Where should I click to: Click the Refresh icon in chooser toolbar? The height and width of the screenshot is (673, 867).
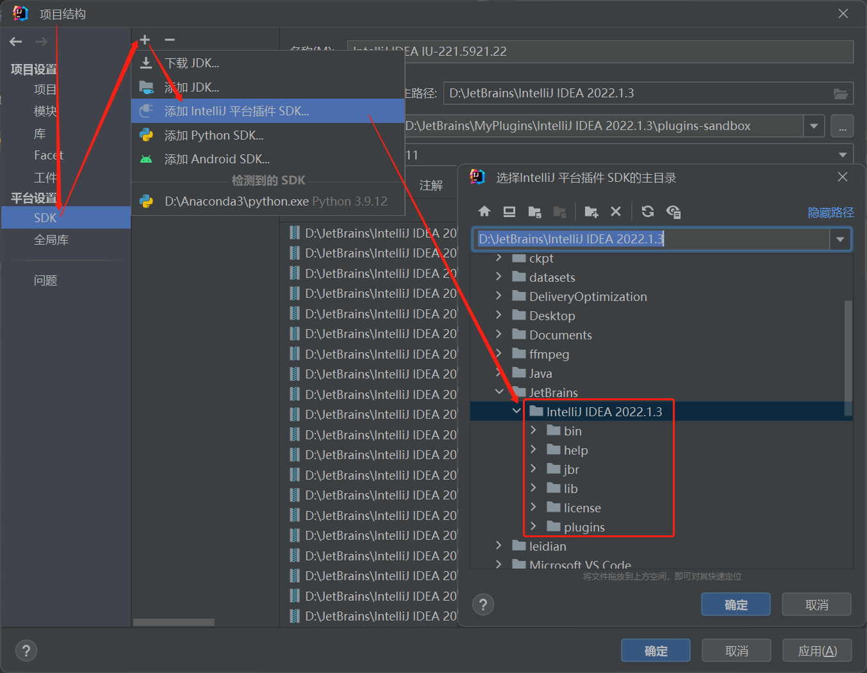coord(648,211)
